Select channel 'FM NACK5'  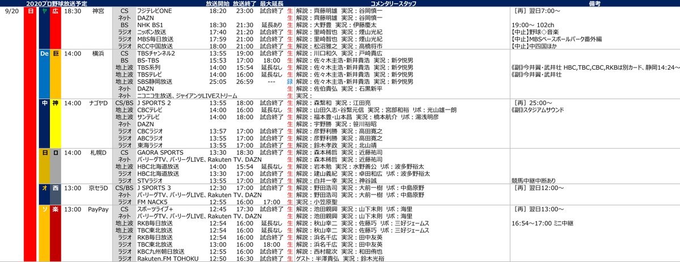pyautogui.click(x=152, y=202)
